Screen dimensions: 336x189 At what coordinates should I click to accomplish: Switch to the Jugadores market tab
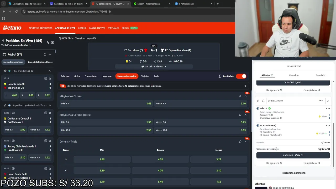[x=107, y=76]
